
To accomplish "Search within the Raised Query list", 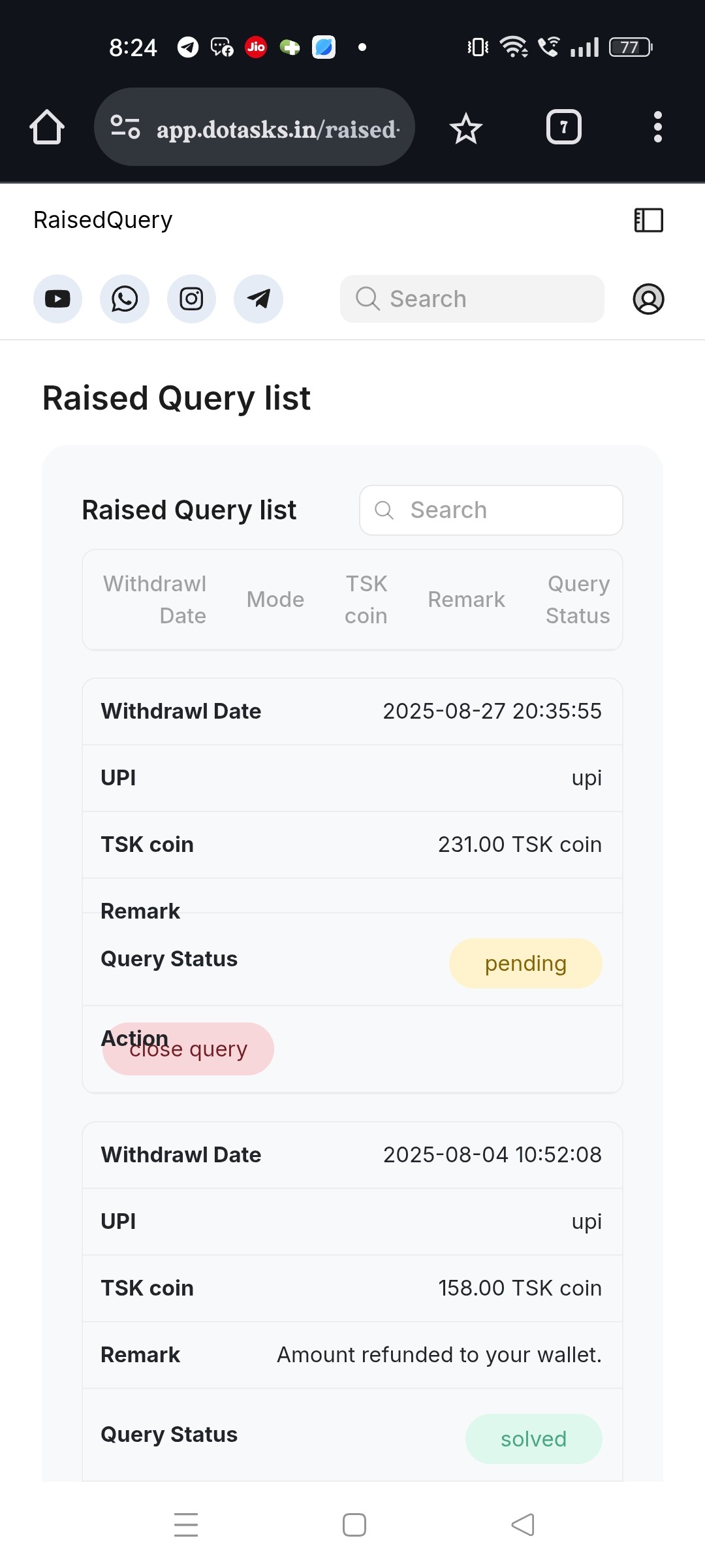I will [x=491, y=510].
